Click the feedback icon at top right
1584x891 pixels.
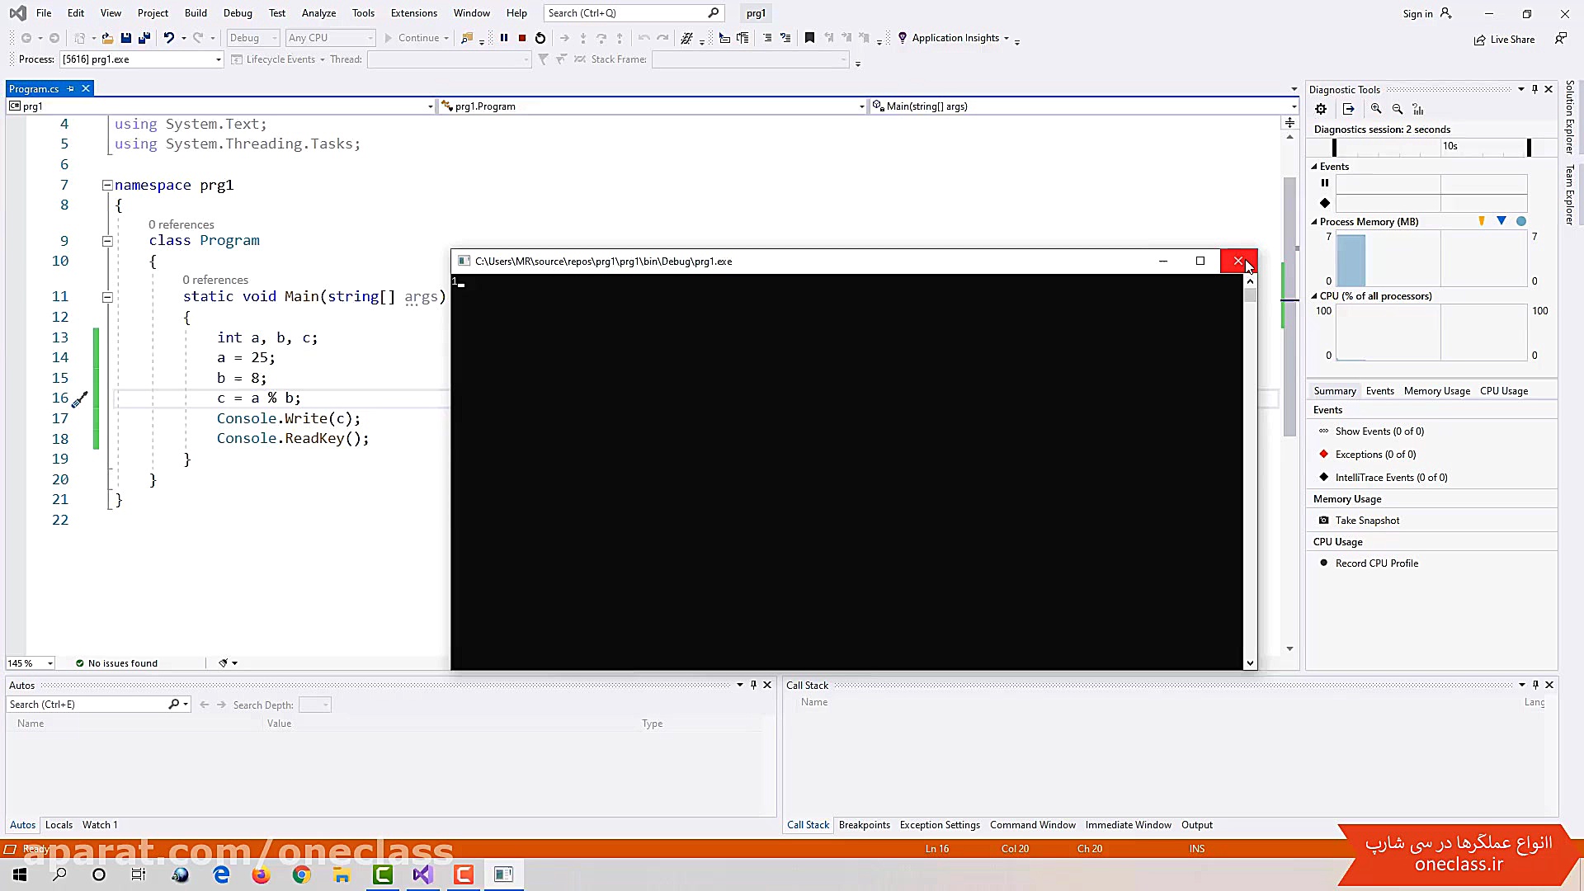coord(1560,39)
